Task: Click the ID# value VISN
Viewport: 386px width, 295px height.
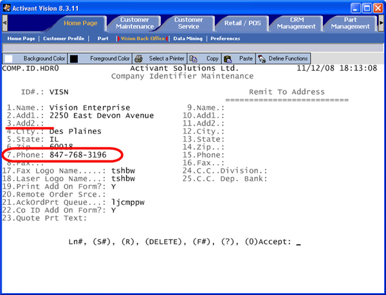Action: (x=59, y=92)
